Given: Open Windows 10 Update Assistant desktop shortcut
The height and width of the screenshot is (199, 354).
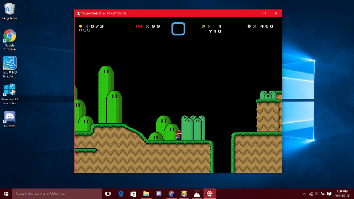Looking at the screenshot, I should (9, 93).
